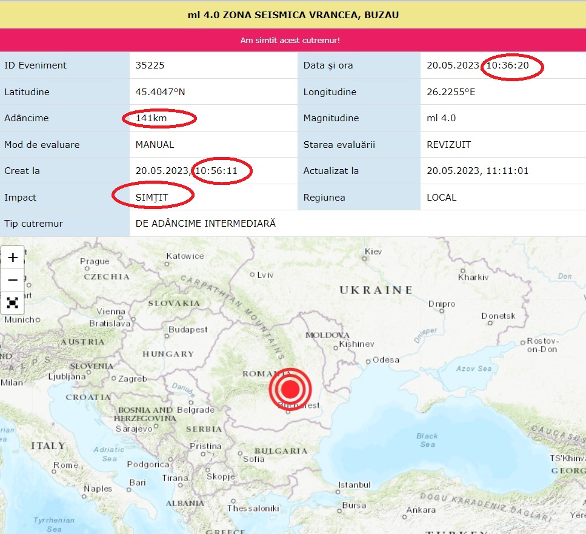Click the MANUAL evaluation mode value
The image size is (586, 534).
tap(155, 145)
